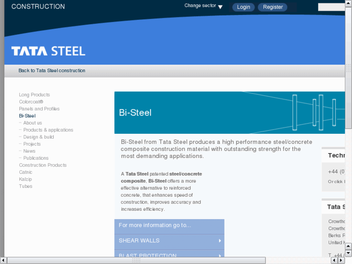Click the Tata Steel logo

tap(48, 51)
